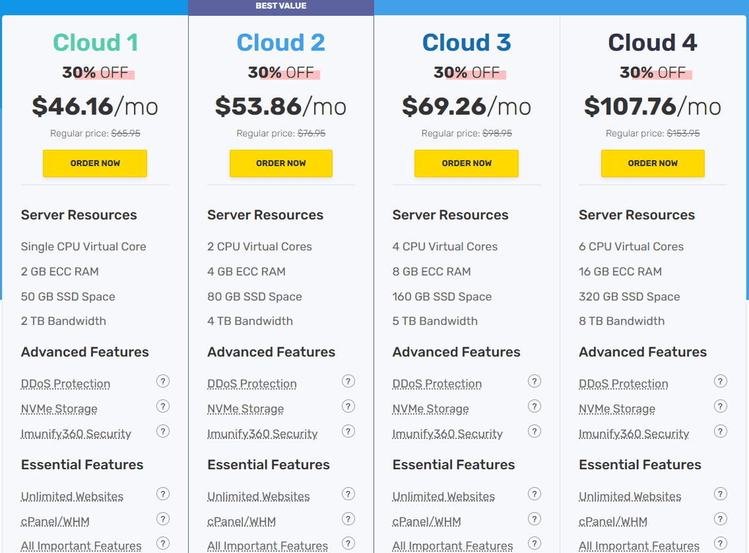Open the Imunify360 Security tooltip icon for Cloud 3
The height and width of the screenshot is (553, 749).
coord(535,431)
